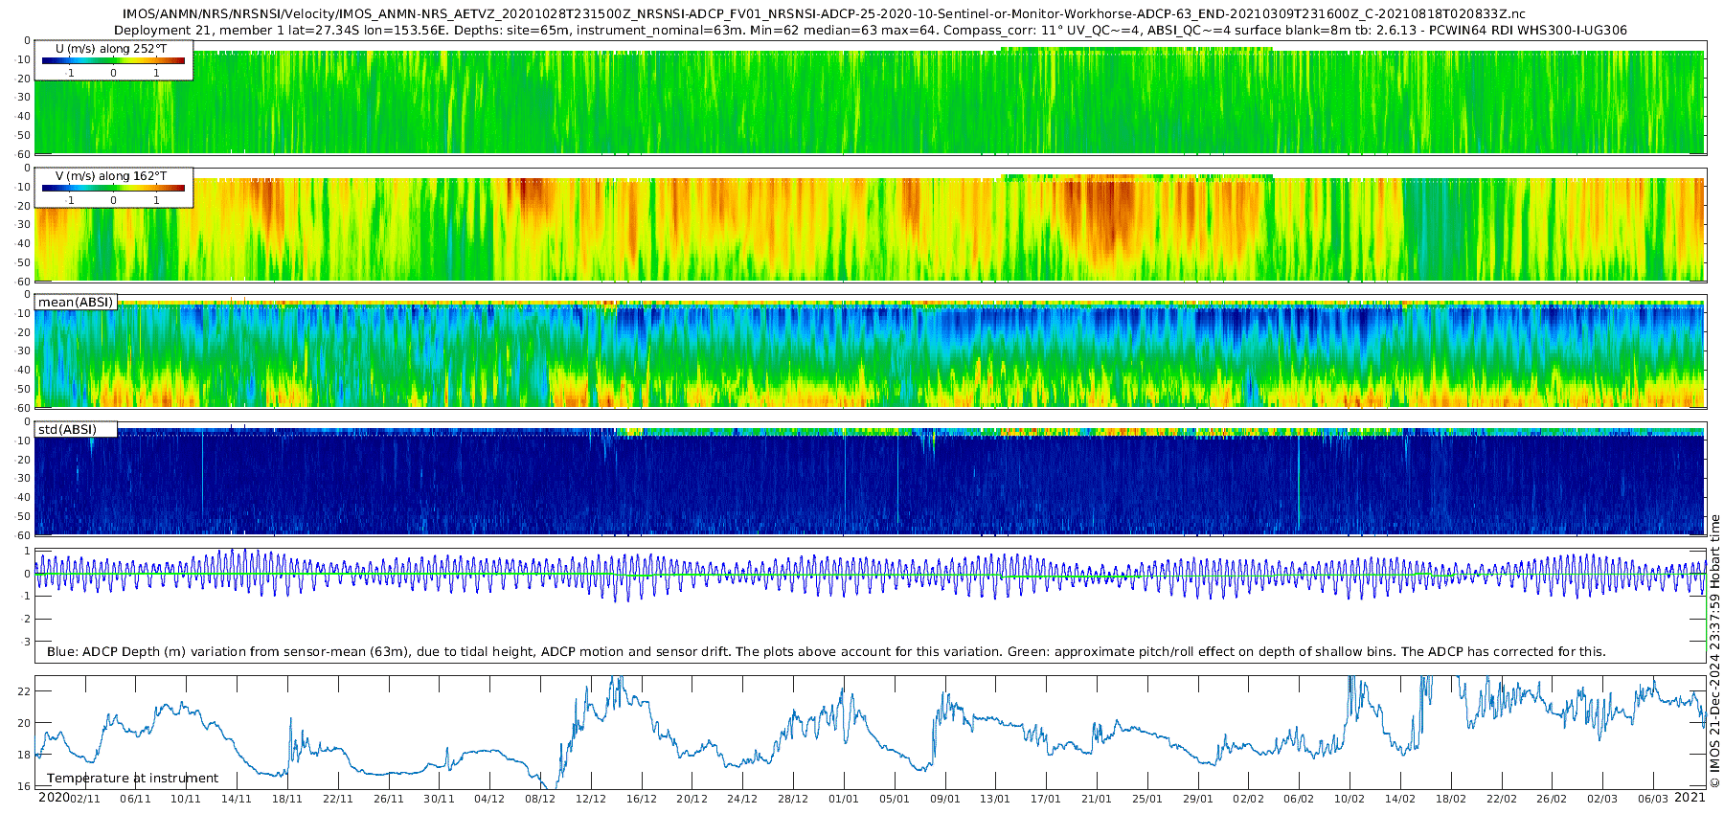Click the 14/02 date tick label
1724x814 pixels.
click(1399, 800)
